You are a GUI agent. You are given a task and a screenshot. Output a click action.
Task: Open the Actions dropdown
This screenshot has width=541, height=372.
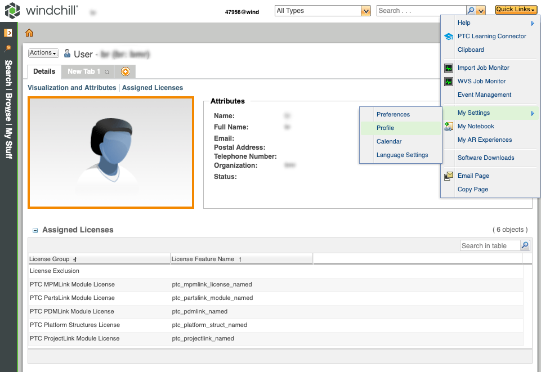[x=43, y=53]
